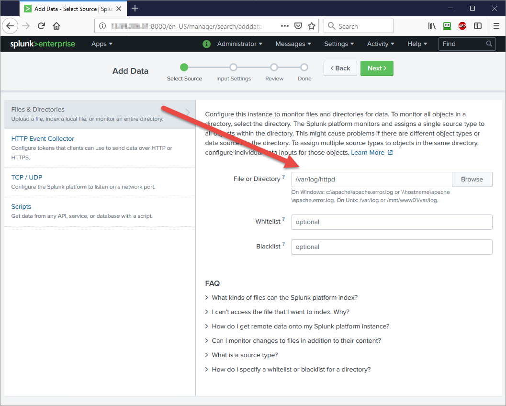The width and height of the screenshot is (506, 406).
Task: Click Browse to choose a file
Action: pos(472,180)
